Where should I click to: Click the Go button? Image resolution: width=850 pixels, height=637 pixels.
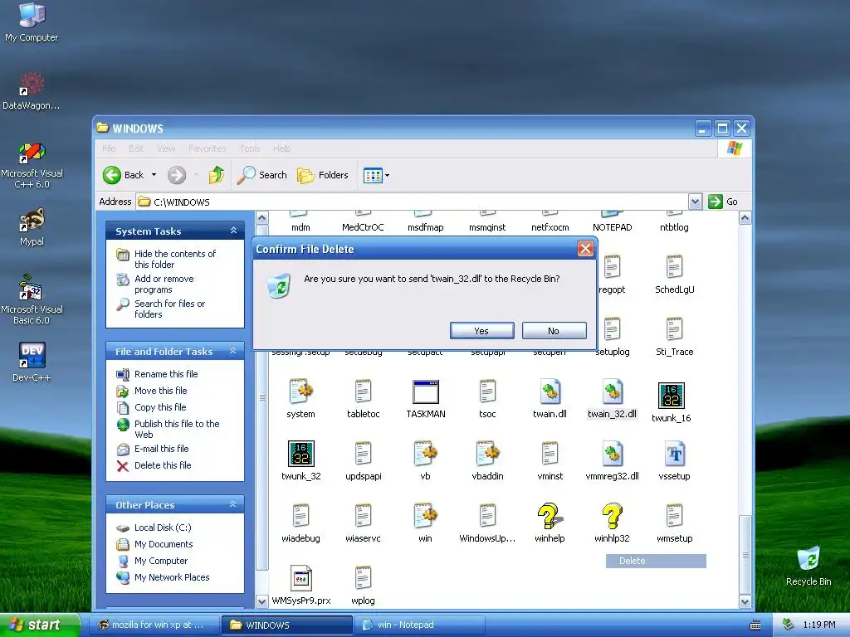pos(723,202)
